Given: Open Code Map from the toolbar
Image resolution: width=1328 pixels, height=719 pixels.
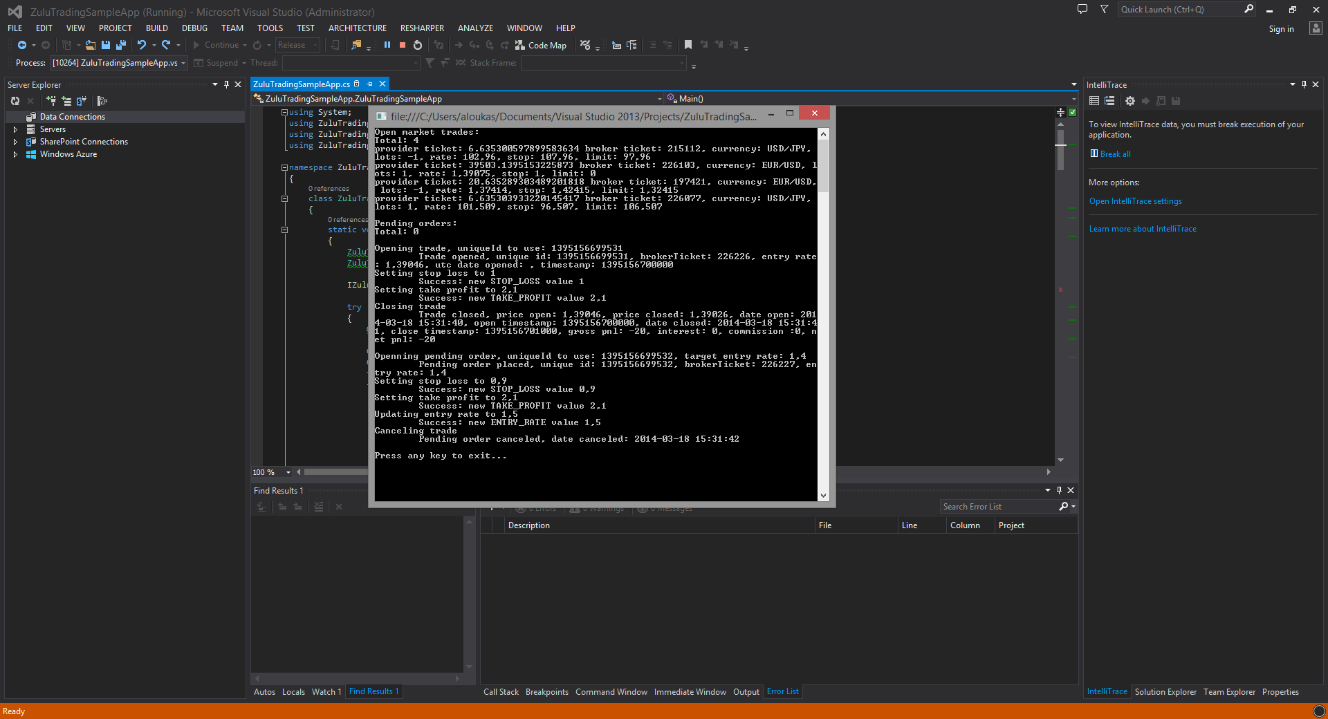Looking at the screenshot, I should [x=541, y=45].
